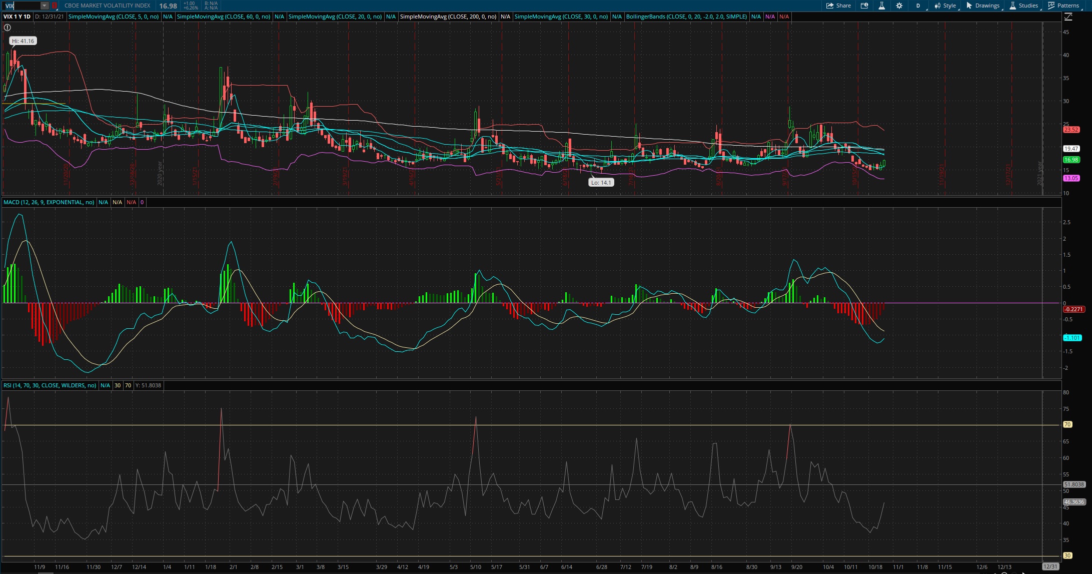Image resolution: width=1092 pixels, height=574 pixels.
Task: Click the 10/18 date on time axis
Action: (875, 567)
